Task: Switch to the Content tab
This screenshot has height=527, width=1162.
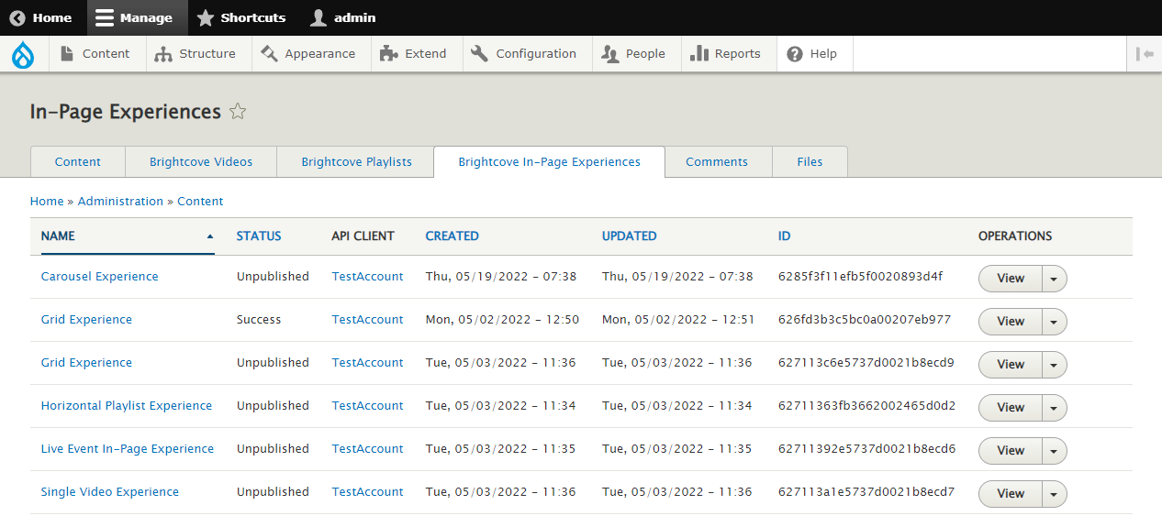Action: (78, 162)
